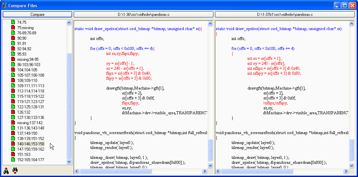Click the find previous difference binoculars icon
The height and width of the screenshot is (177, 358).
(6, 171)
